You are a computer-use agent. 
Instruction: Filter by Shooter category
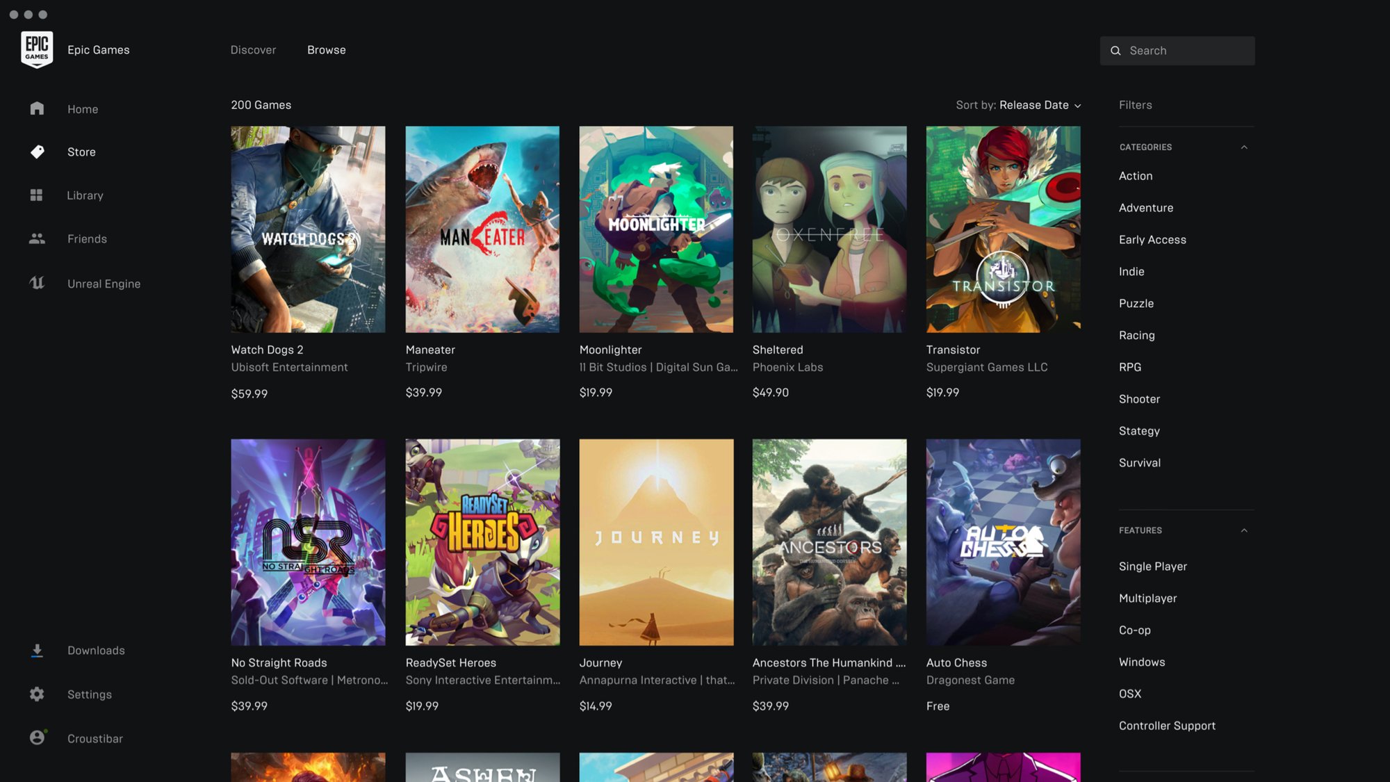pos(1139,399)
